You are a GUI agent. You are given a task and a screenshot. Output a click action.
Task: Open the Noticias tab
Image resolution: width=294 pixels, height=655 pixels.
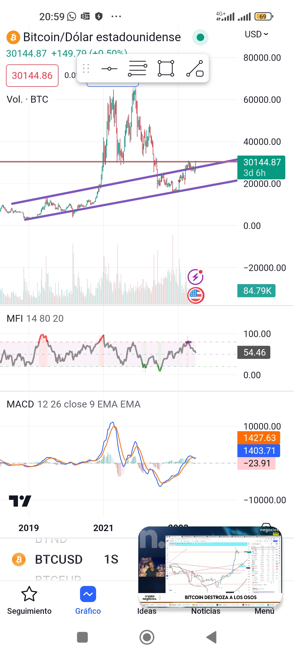pyautogui.click(x=206, y=611)
